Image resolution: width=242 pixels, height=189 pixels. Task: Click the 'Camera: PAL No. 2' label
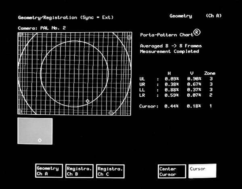(x=42, y=28)
